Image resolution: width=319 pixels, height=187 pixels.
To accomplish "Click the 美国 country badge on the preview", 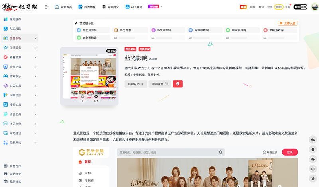I will (x=111, y=51).
